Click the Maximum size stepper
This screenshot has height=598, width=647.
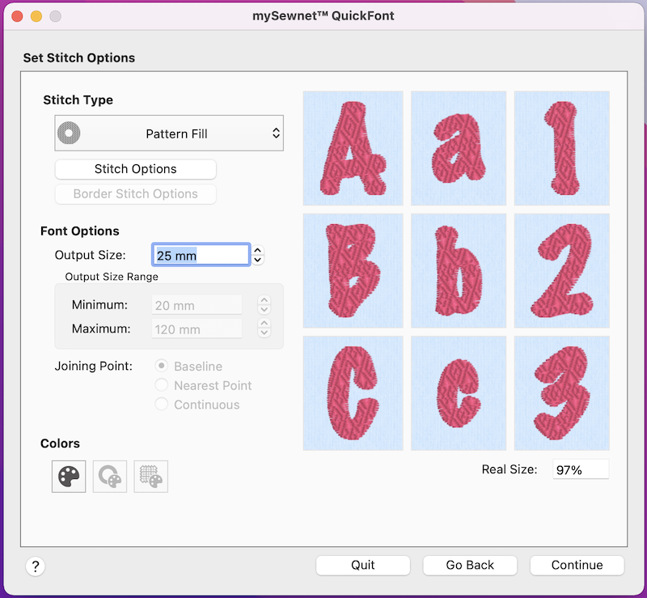[264, 329]
